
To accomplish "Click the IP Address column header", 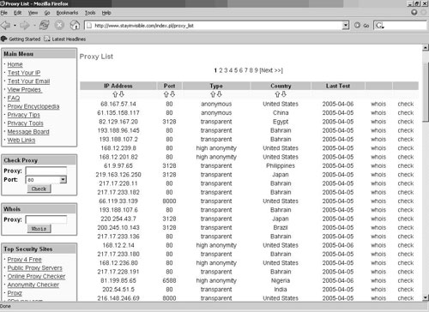I will pos(118,86).
